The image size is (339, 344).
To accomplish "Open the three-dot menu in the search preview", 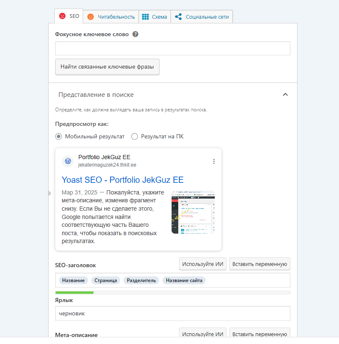I will point(214,162).
